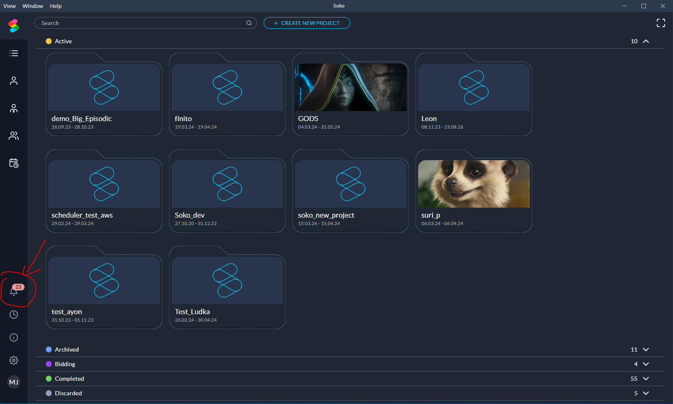Click the Completed section label

[x=70, y=379]
